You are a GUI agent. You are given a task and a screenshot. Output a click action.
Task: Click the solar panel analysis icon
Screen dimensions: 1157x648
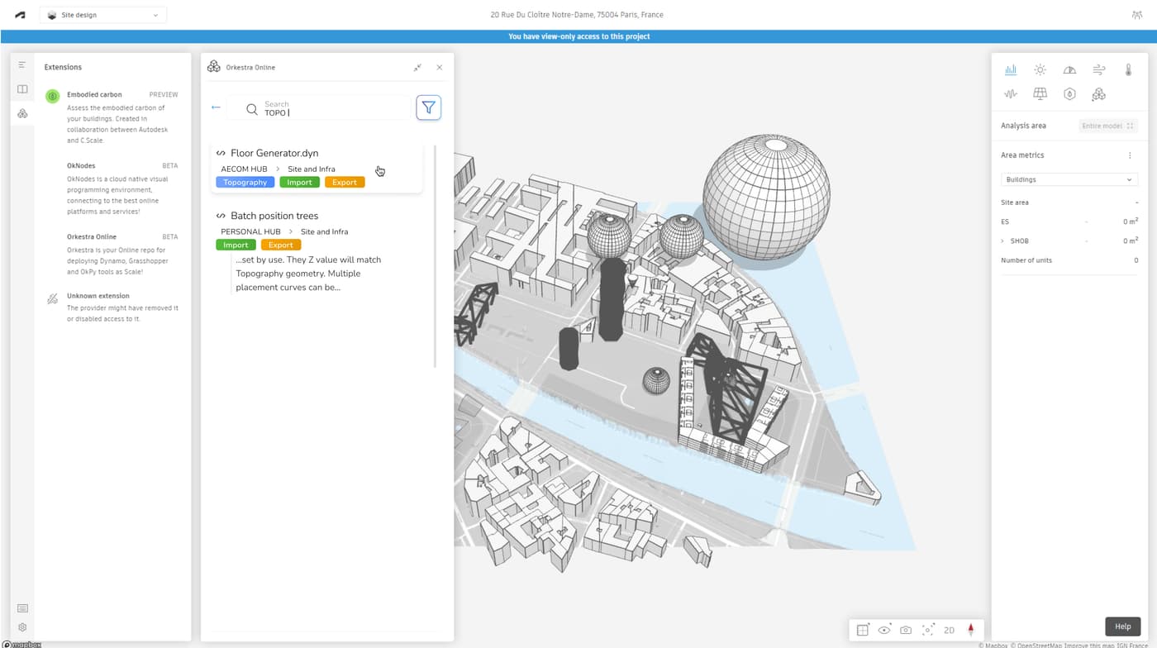1040,94
